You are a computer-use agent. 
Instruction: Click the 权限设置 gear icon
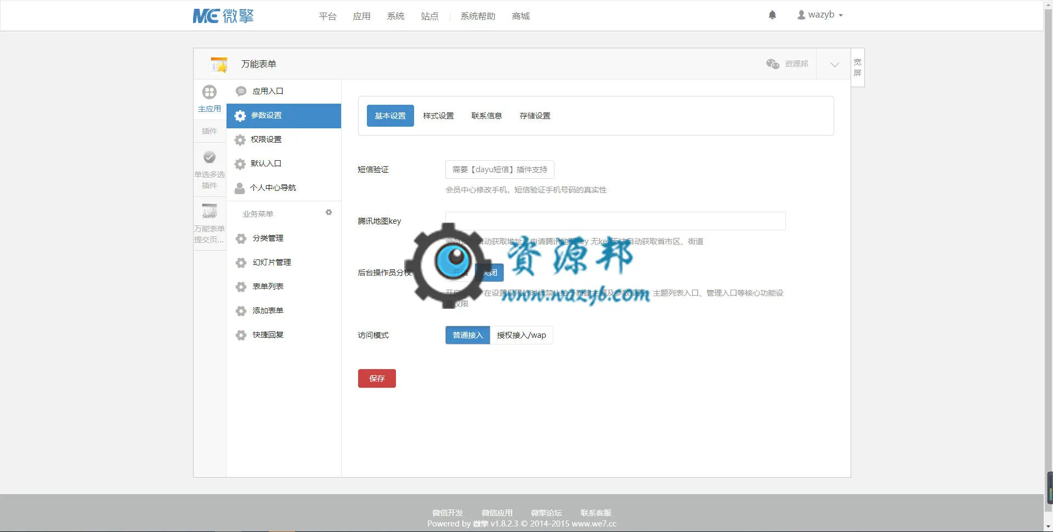(240, 140)
